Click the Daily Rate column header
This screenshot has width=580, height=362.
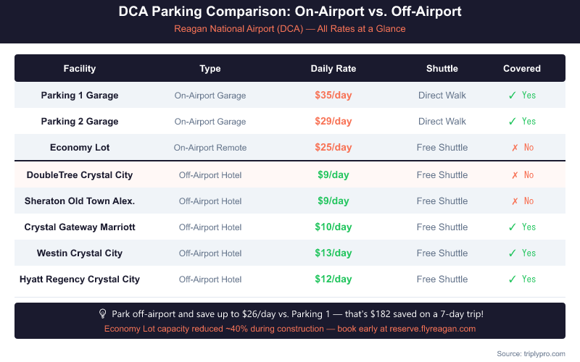[x=333, y=69]
